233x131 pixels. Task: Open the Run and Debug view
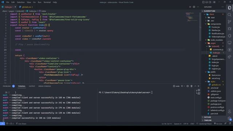[229, 29]
